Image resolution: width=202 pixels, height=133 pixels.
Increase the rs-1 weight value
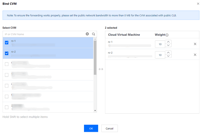[x=169, y=42]
